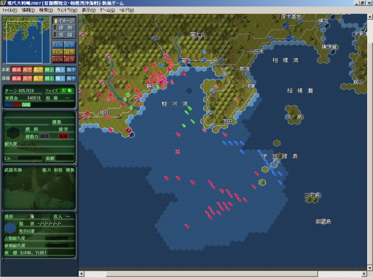Select the 高速 movement speed button
This screenshot has width=373, height=279.
(x=64, y=136)
